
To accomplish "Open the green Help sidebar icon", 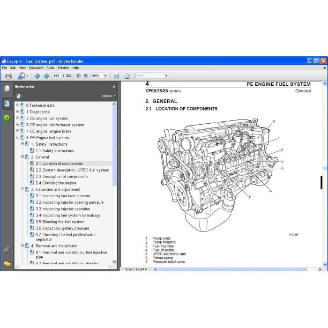I will 7,118.
